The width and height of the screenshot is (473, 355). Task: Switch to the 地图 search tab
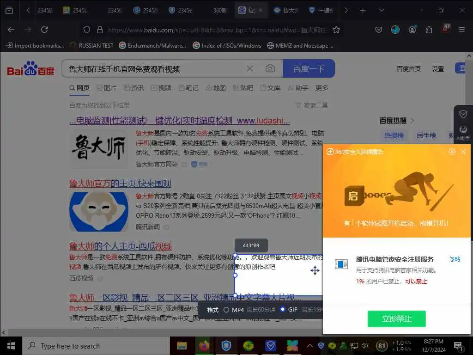click(216, 88)
